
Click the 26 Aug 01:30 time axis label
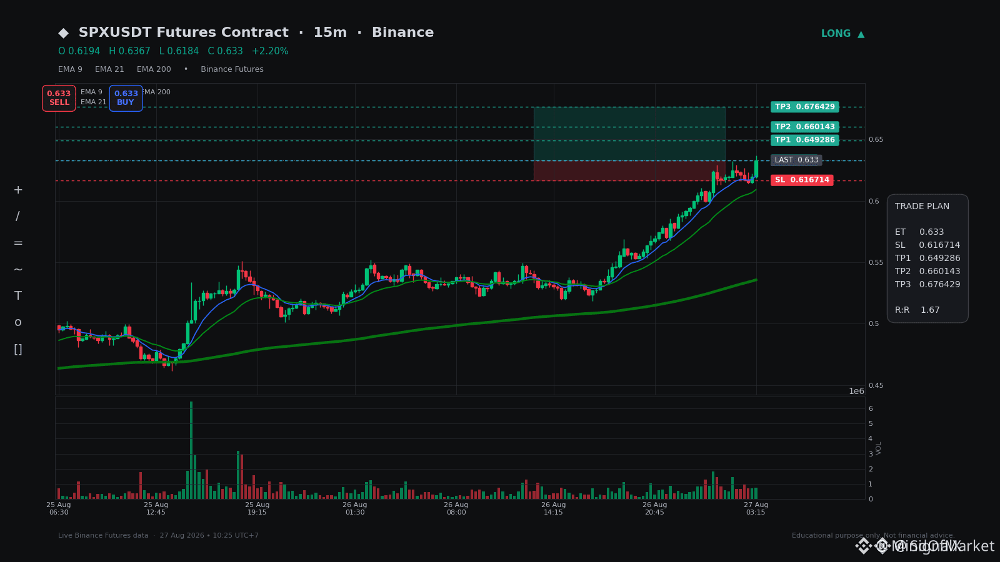coord(355,508)
